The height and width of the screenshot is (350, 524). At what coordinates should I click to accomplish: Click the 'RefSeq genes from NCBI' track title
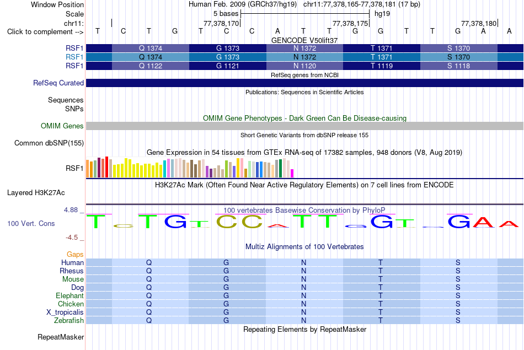tap(305, 75)
